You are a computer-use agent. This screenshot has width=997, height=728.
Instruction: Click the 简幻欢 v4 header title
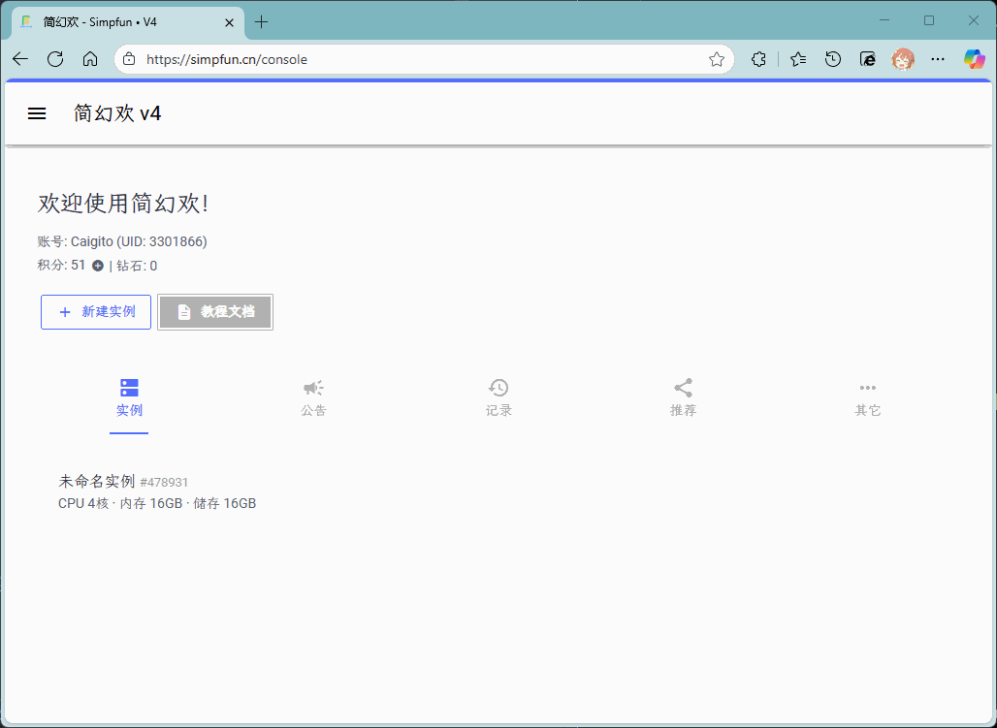coord(117,113)
